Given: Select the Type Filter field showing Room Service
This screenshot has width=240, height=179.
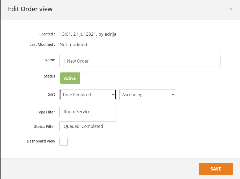Looking at the screenshot, I should coord(88,112).
